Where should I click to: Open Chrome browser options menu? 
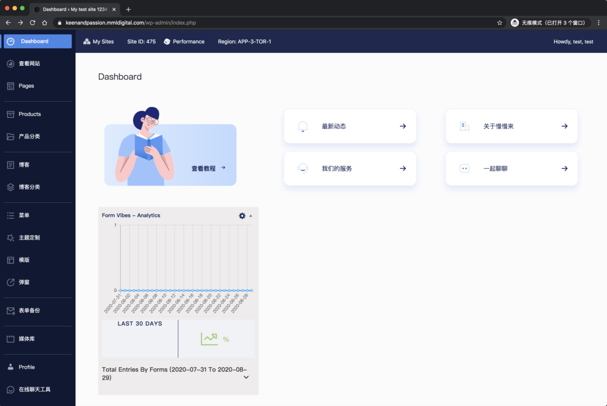[597, 22]
